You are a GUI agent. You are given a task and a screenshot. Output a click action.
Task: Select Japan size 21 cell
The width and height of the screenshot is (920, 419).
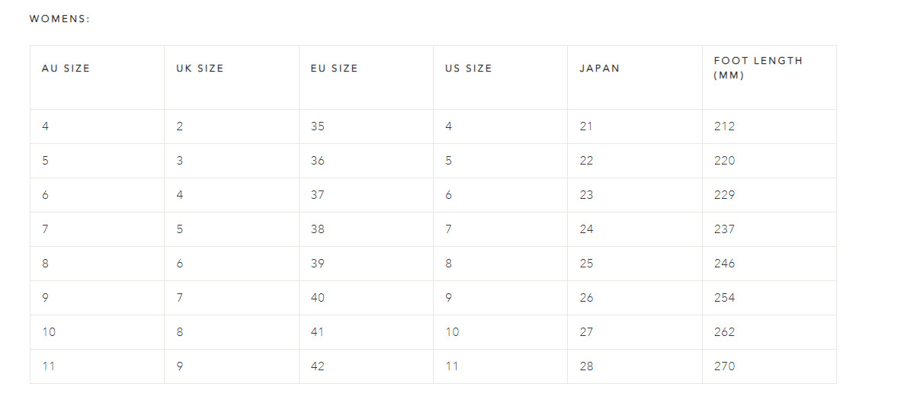[635, 126]
